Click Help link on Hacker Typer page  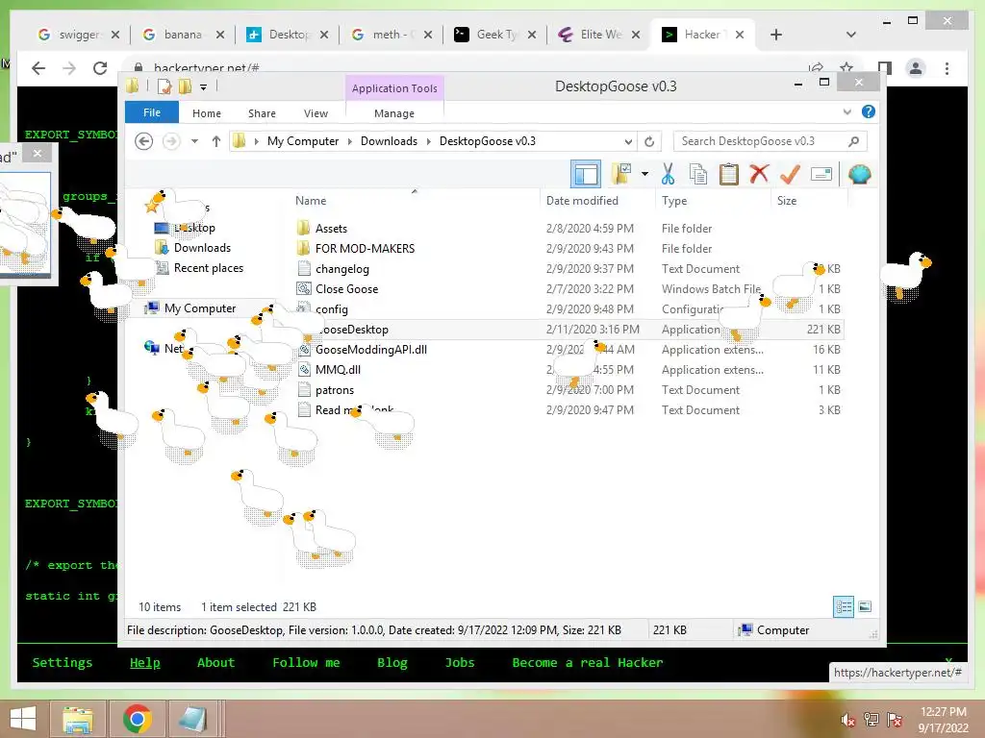[145, 663]
